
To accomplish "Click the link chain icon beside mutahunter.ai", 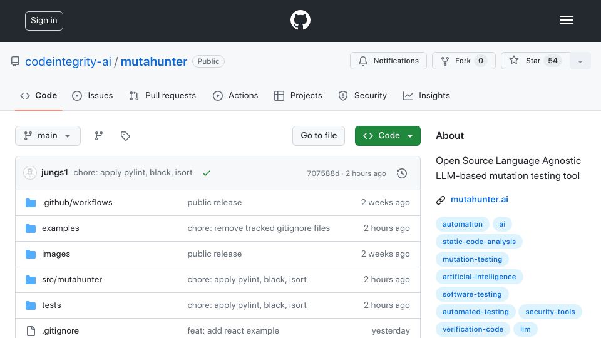I will (x=441, y=200).
